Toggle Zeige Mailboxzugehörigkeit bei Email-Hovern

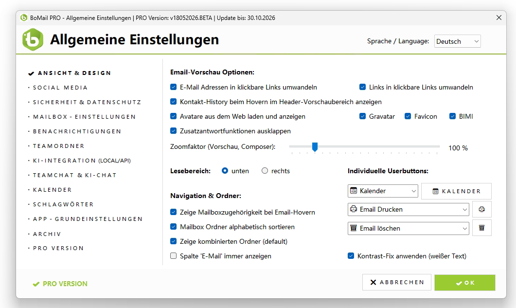(174, 212)
